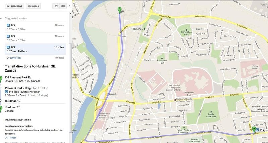Click the Children's Hospital of Eastern Ontario label
Screen dimensions: 268x143
click(184, 100)
